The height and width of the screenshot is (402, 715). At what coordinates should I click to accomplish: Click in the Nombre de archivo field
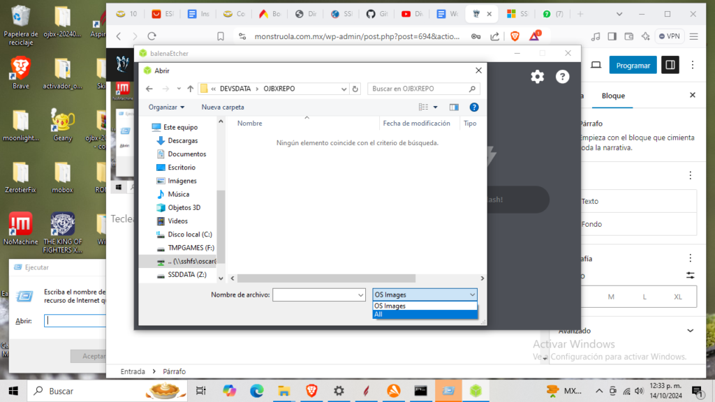tap(315, 295)
